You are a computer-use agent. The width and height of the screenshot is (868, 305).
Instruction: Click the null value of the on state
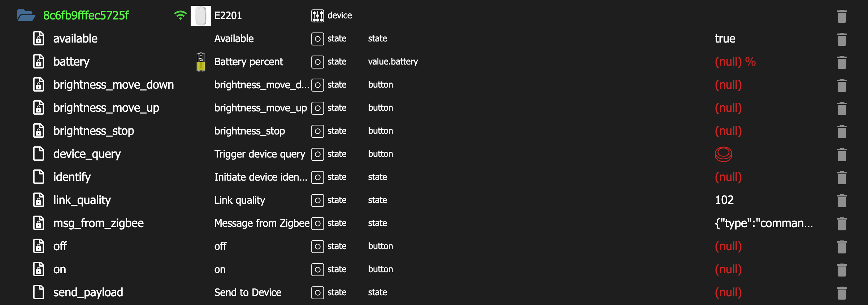point(728,269)
